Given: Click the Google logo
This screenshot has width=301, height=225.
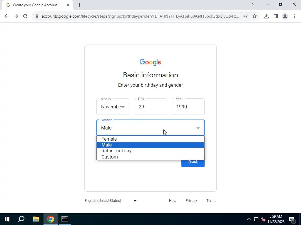Looking at the screenshot, I should click(x=150, y=62).
